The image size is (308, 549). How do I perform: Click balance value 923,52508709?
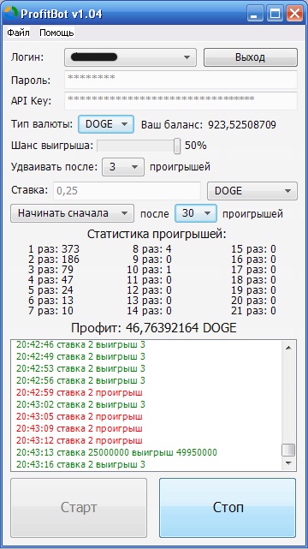pyautogui.click(x=242, y=125)
